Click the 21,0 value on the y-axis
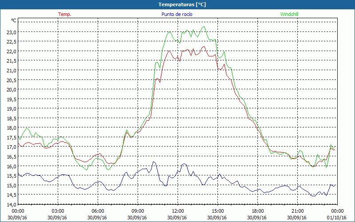355x222 pixels. click(12, 71)
